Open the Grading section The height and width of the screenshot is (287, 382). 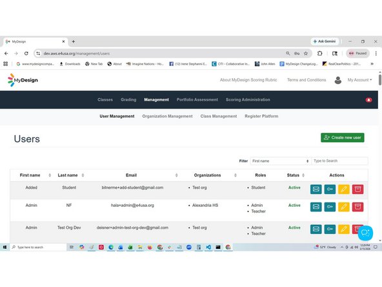tap(128, 100)
